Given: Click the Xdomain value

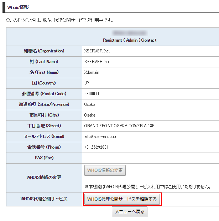Looking at the screenshot, I should coord(92,72).
